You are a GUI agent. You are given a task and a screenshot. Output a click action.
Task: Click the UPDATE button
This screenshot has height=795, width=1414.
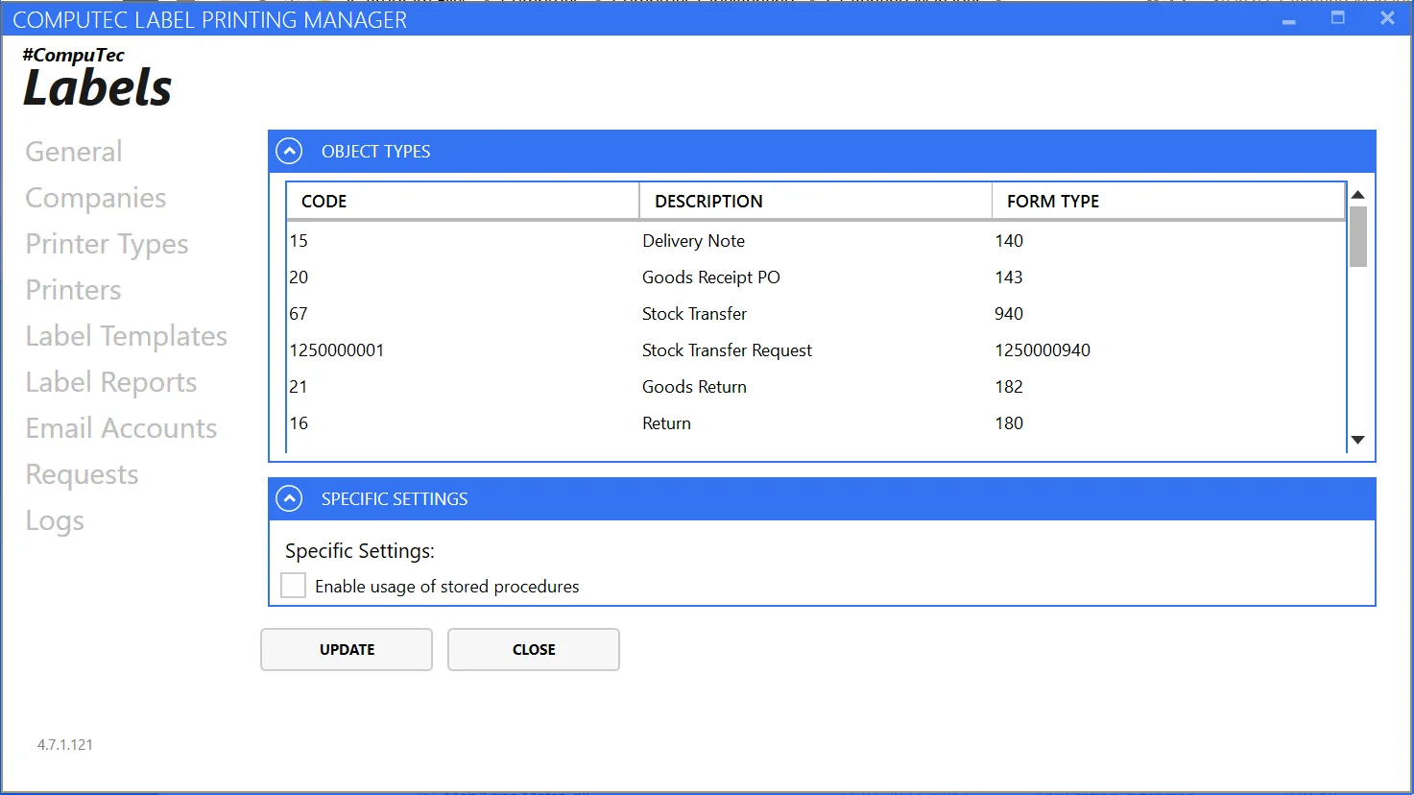tap(347, 650)
